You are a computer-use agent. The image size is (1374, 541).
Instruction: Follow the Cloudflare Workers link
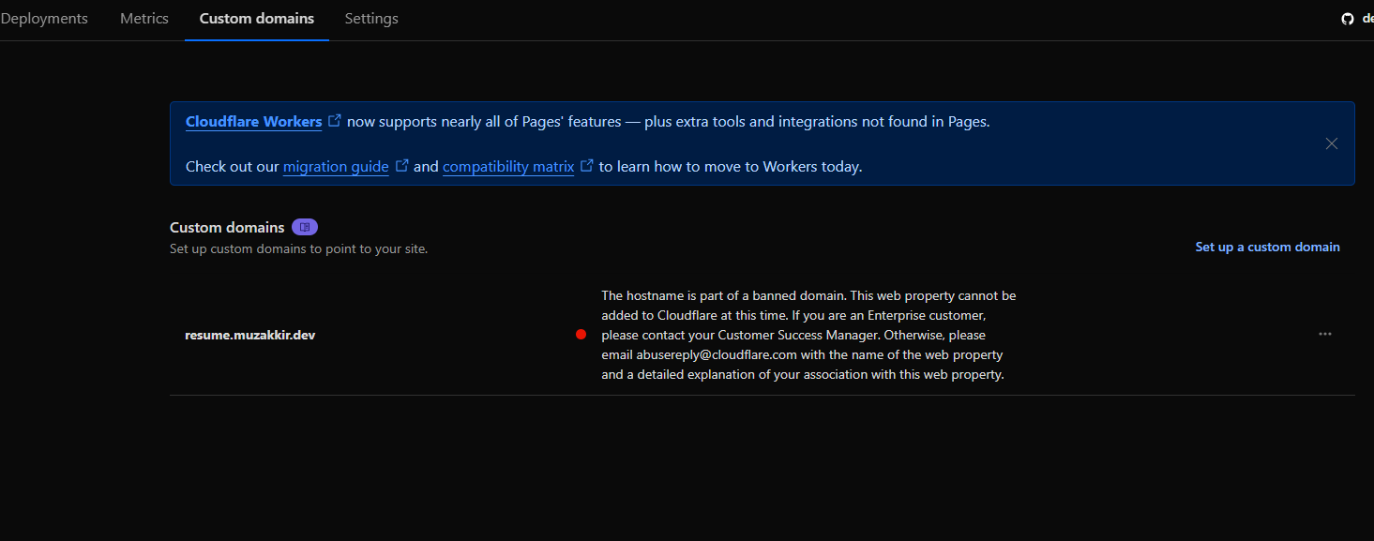pyautogui.click(x=254, y=122)
